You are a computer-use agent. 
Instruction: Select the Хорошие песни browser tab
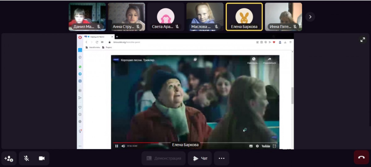(99, 37)
